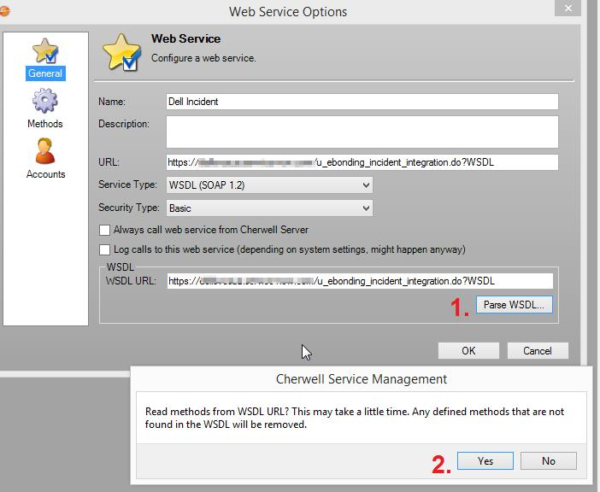The image size is (600, 492).
Task: Click the Web Service header star icon
Action: pos(121,51)
